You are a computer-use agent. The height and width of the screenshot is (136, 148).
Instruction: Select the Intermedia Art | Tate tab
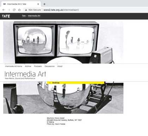point(21,4)
